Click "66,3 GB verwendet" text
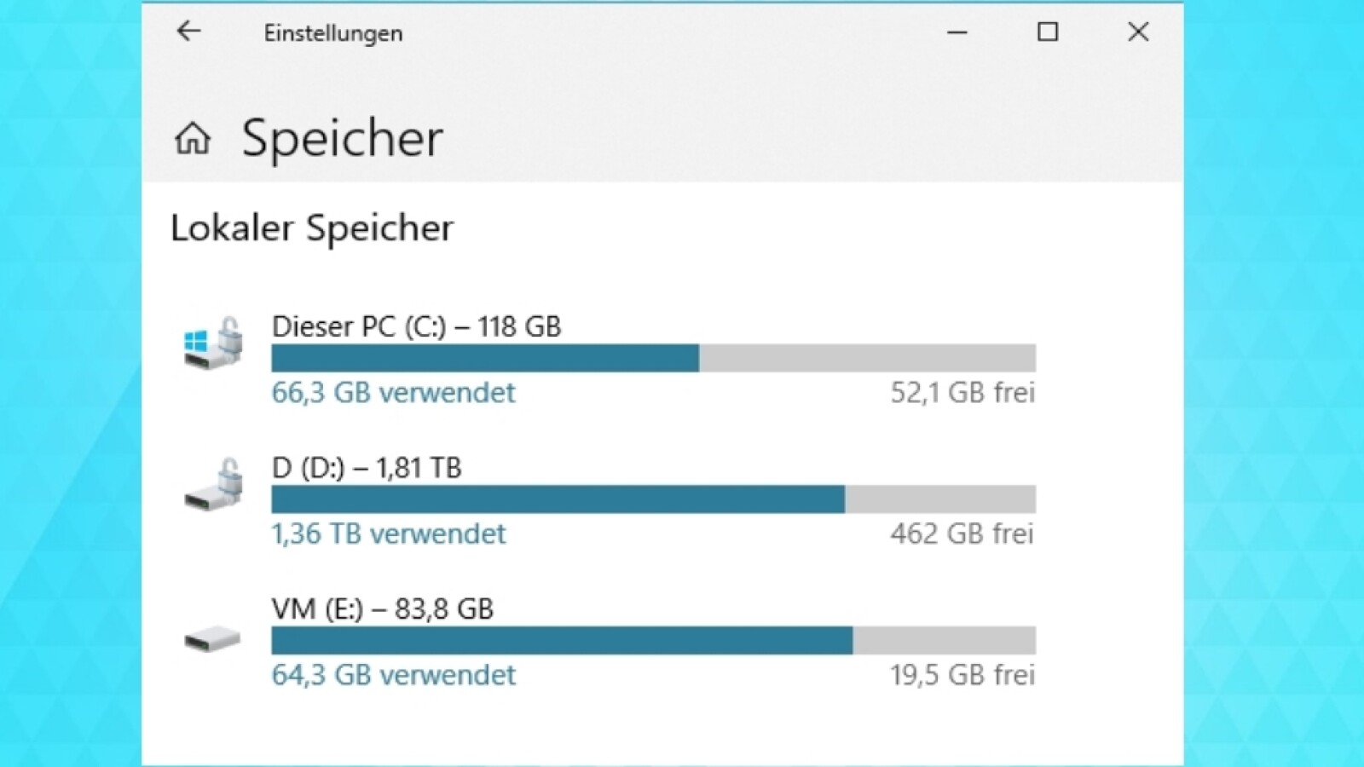The height and width of the screenshot is (767, 1364). tap(393, 393)
